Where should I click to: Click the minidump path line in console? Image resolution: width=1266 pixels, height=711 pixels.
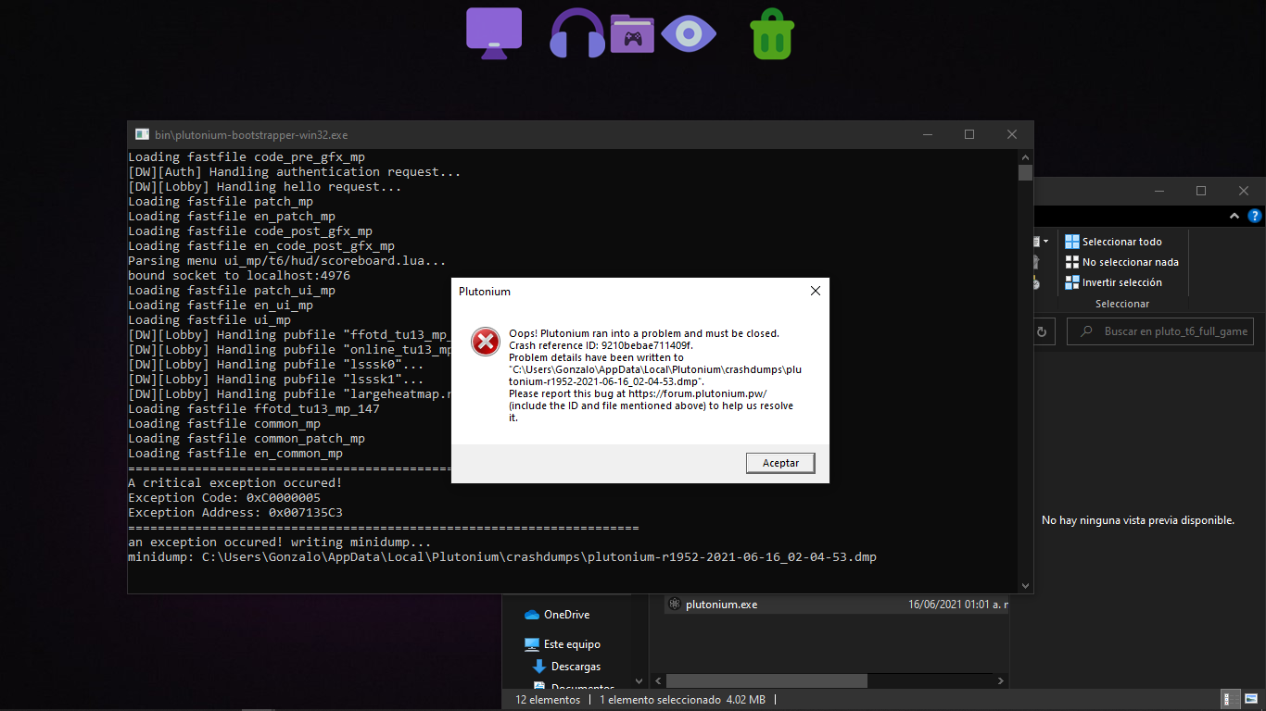[x=502, y=557]
